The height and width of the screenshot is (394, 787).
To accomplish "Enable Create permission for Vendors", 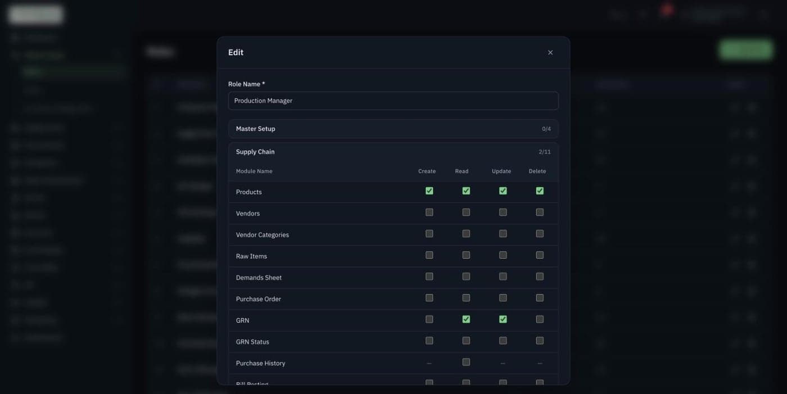I will [x=429, y=212].
